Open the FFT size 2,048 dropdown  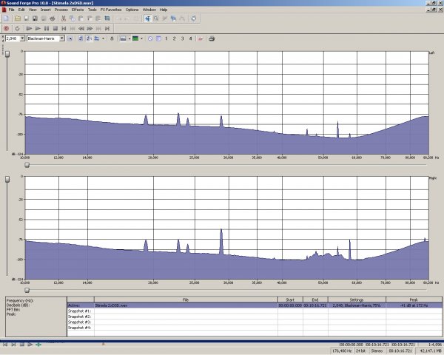(x=22, y=38)
